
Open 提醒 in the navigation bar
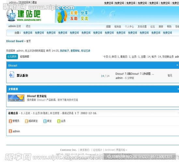[108, 27]
